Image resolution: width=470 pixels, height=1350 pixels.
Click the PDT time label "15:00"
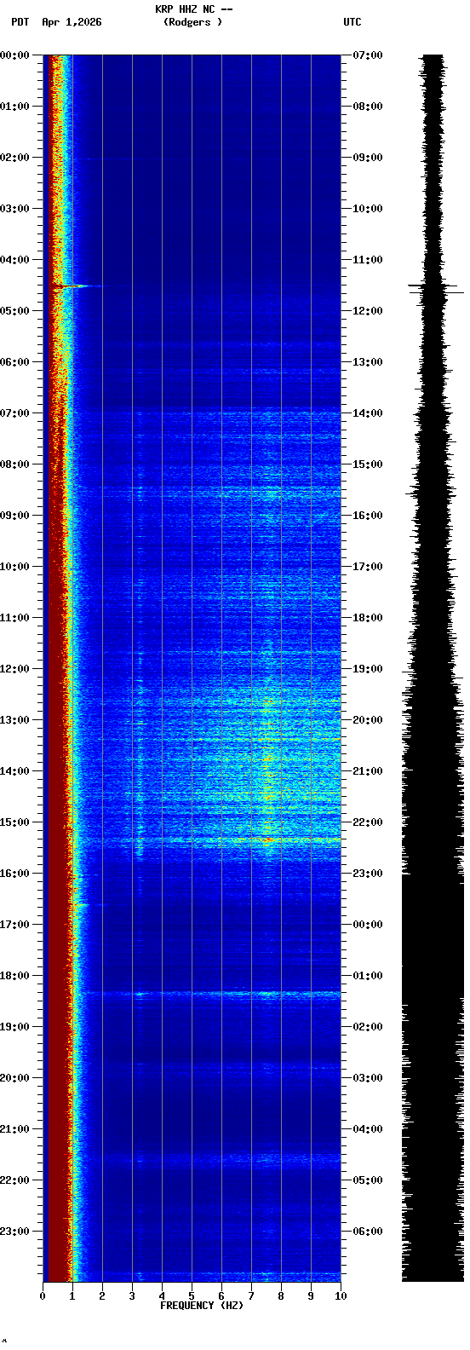click(14, 822)
